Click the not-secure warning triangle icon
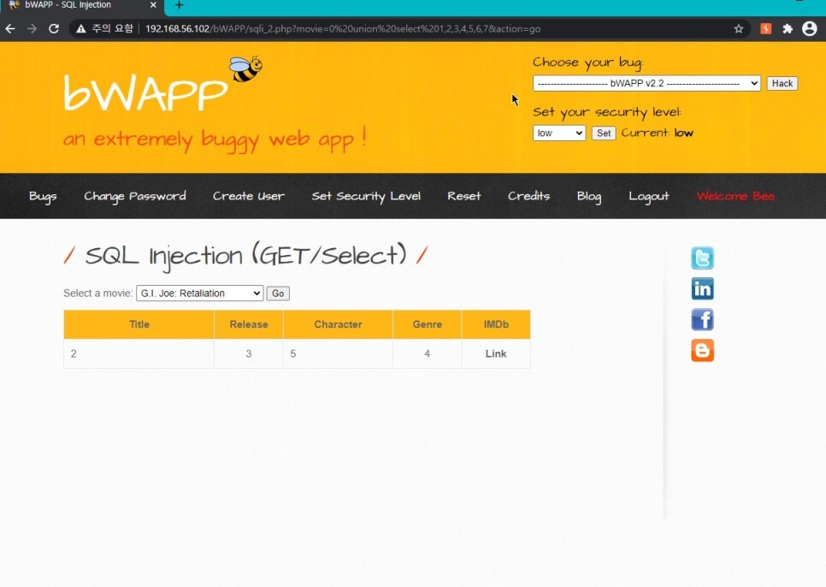Viewport: 826px width, 587px height. tap(80, 29)
